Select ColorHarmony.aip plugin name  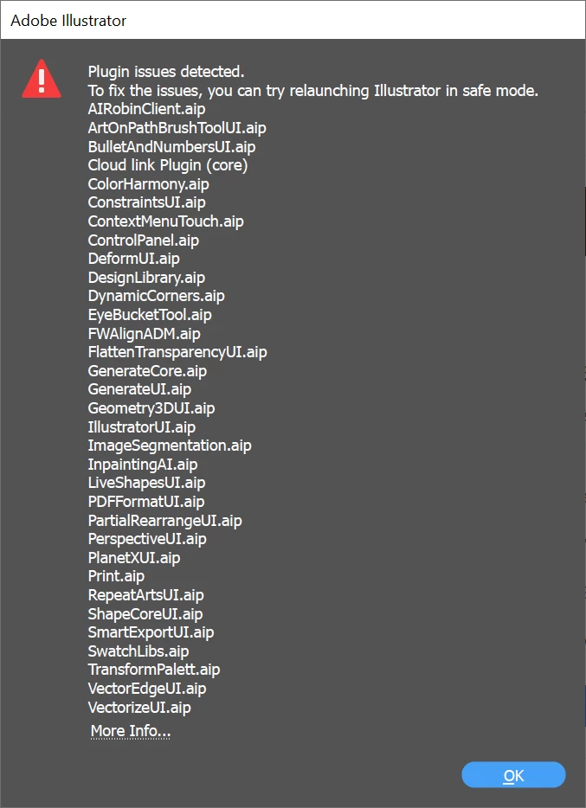pos(148,184)
